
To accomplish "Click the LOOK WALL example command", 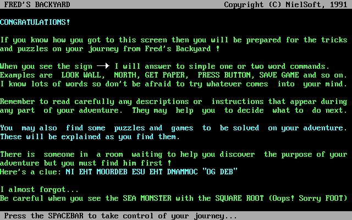I will click(x=83, y=75).
